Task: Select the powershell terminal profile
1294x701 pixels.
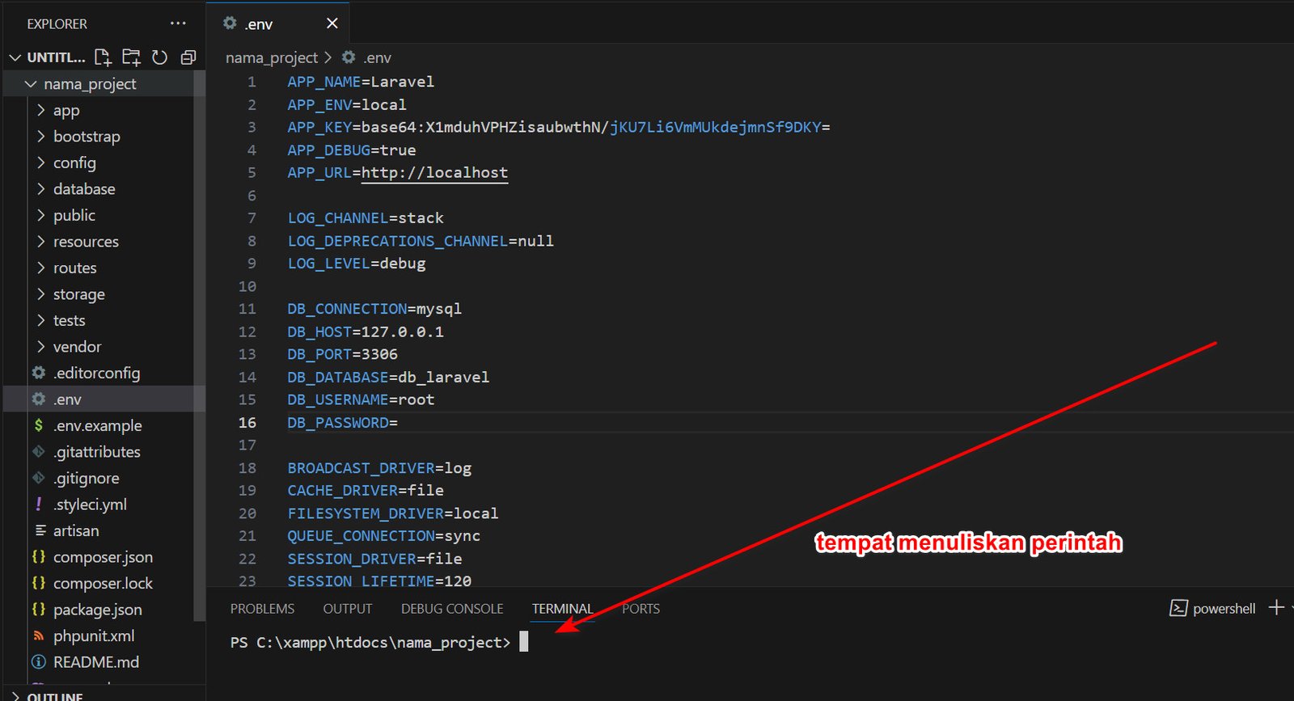Action: (1213, 608)
